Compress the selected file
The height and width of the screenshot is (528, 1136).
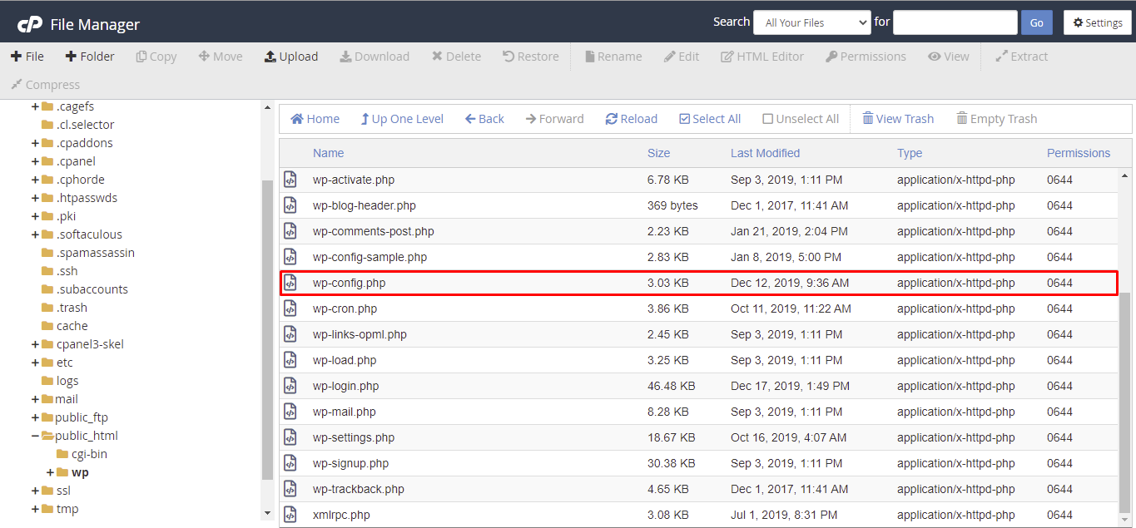[45, 84]
